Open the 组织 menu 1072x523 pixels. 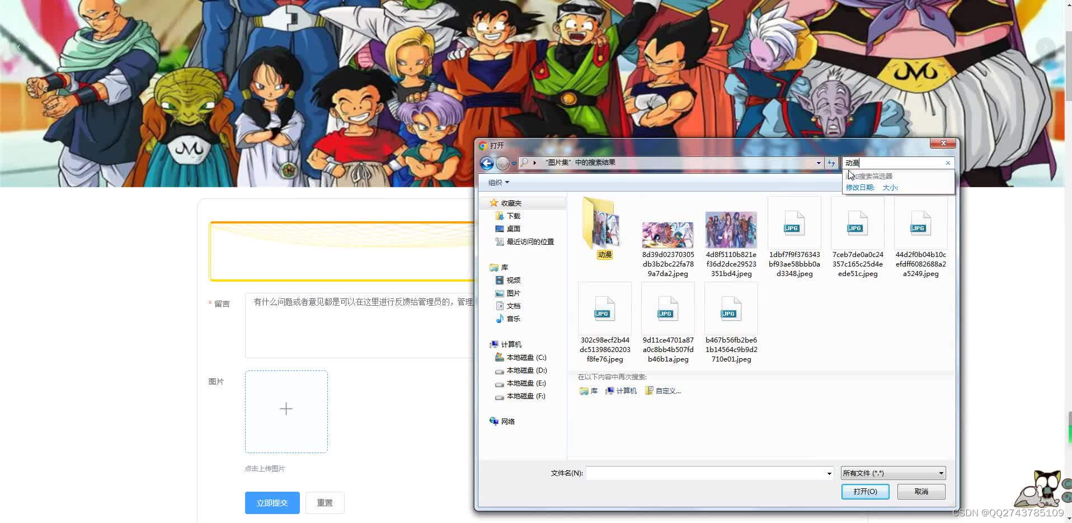[x=499, y=183]
